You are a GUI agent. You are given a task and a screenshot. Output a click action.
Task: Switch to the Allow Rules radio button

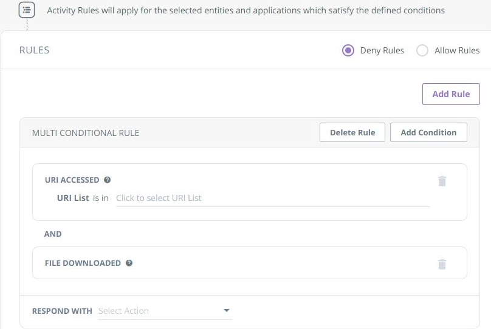[x=422, y=50]
